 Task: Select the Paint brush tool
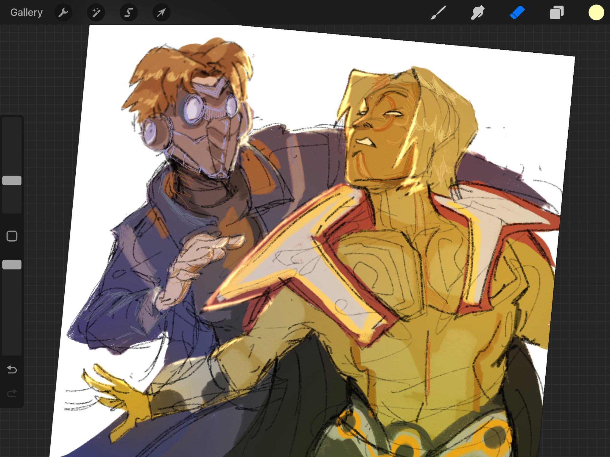click(x=438, y=13)
